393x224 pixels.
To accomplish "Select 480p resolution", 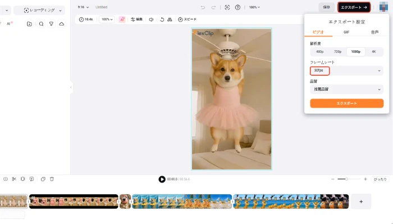I will click(x=319, y=52).
